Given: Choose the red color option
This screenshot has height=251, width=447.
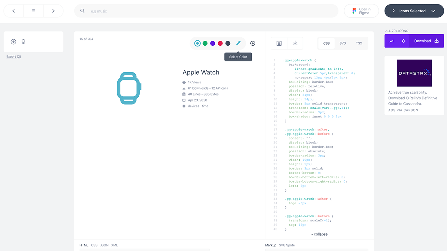Looking at the screenshot, I should click(220, 43).
